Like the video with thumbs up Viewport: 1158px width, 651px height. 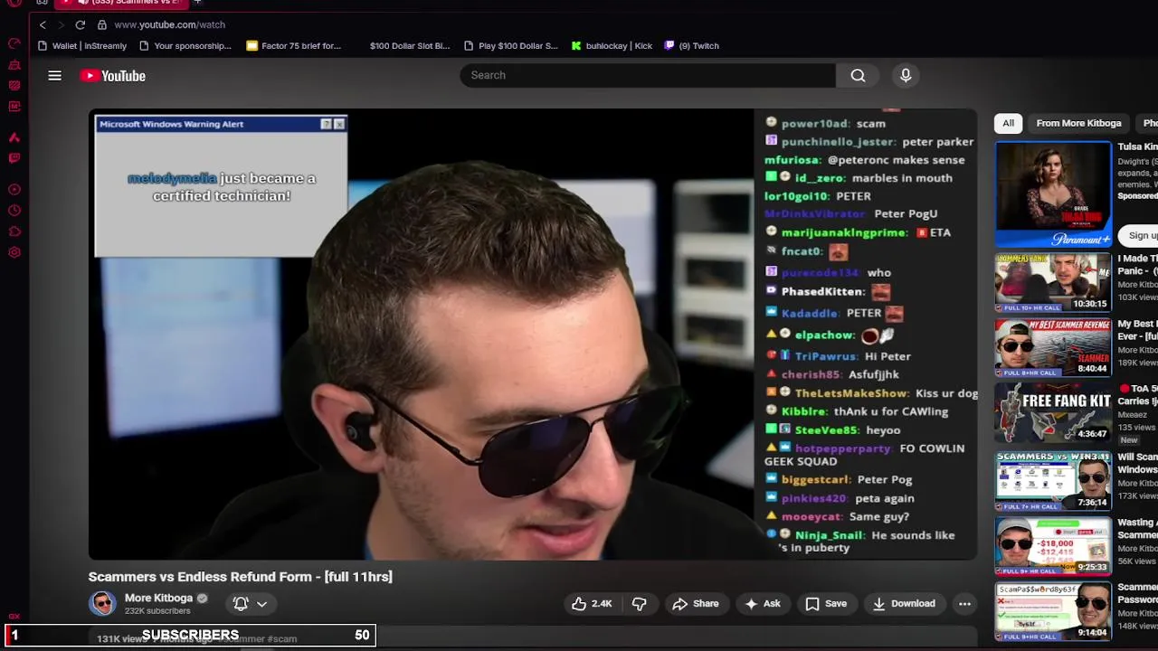coord(592,604)
